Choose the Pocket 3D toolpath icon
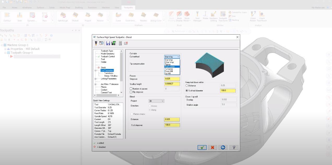The height and width of the screenshot is (165, 332). click(75, 17)
